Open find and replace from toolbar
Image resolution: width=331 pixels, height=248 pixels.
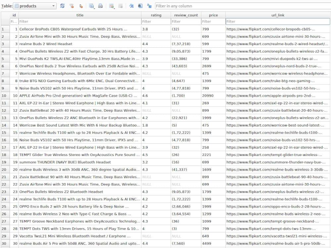[x=149, y=6]
